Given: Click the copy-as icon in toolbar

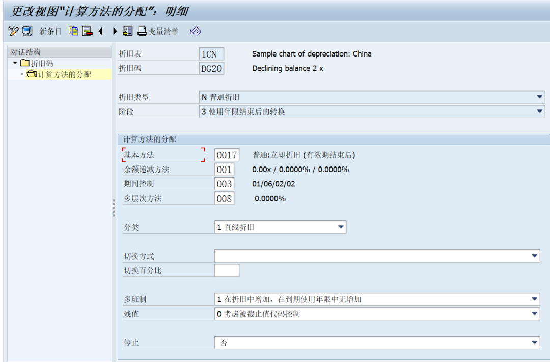Looking at the screenshot, I should coord(74,31).
